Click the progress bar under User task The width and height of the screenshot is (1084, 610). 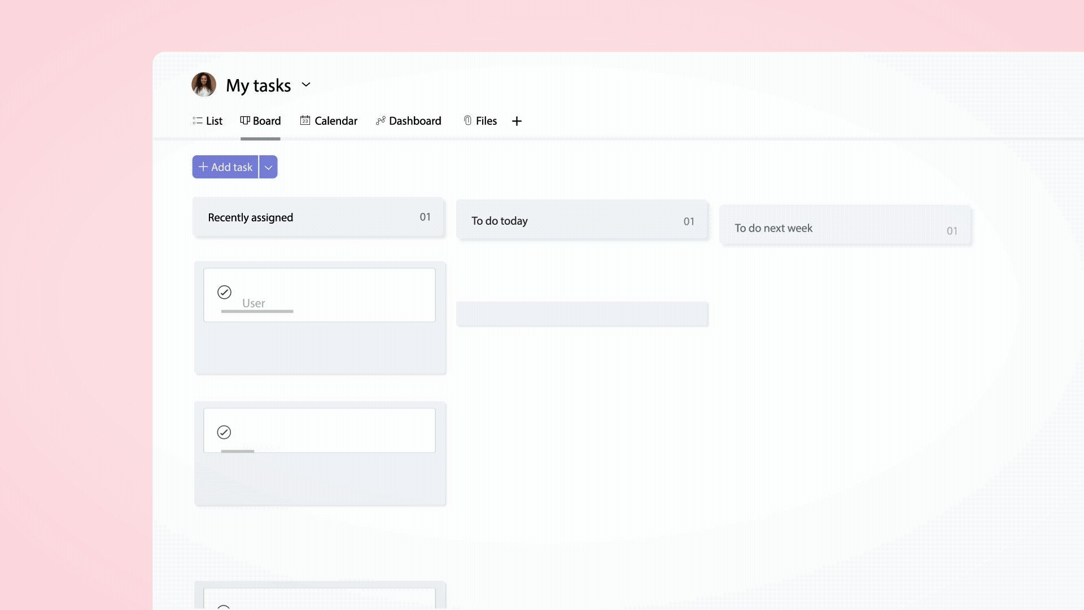(x=257, y=311)
